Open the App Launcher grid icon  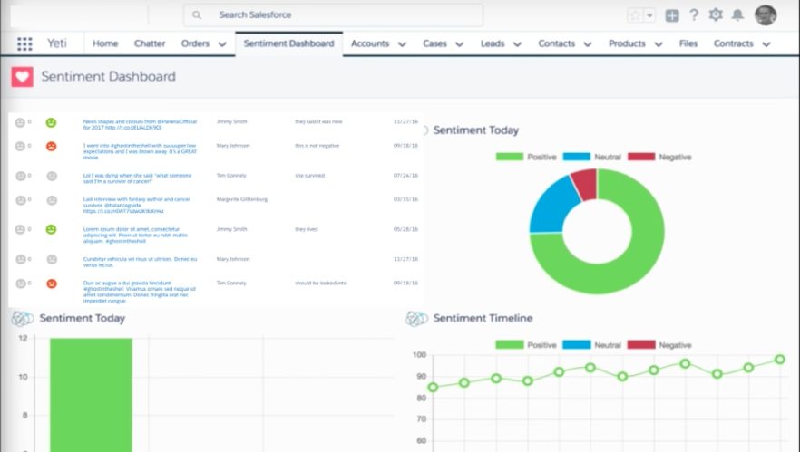tap(24, 43)
